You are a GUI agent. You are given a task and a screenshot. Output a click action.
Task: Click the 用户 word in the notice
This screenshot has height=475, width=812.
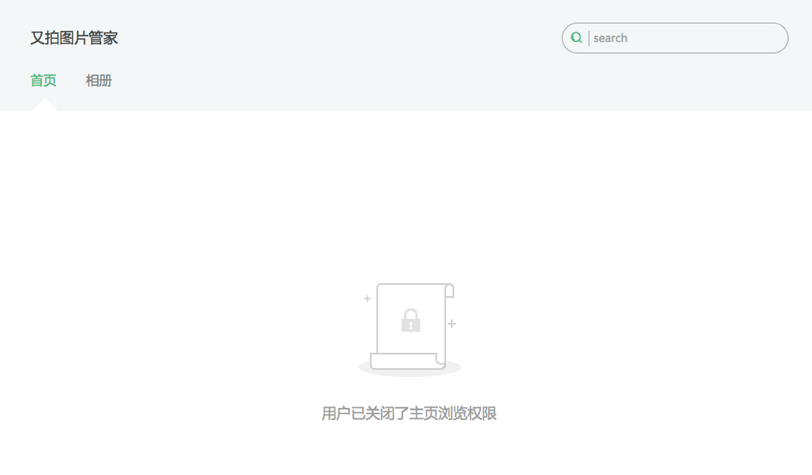[336, 414]
